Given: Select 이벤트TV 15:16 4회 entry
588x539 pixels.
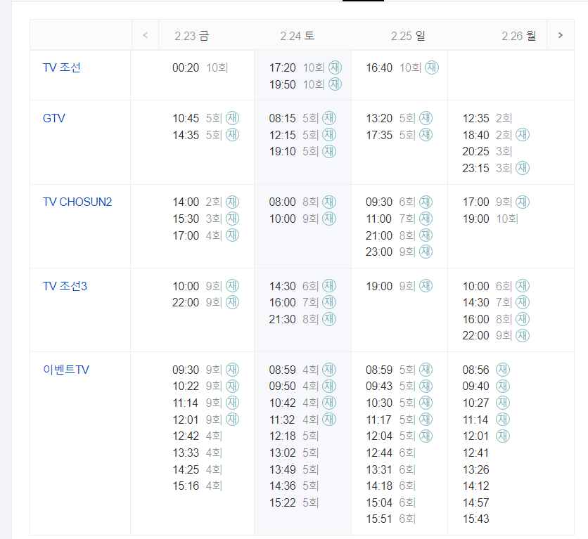Looking at the screenshot, I should point(197,486).
